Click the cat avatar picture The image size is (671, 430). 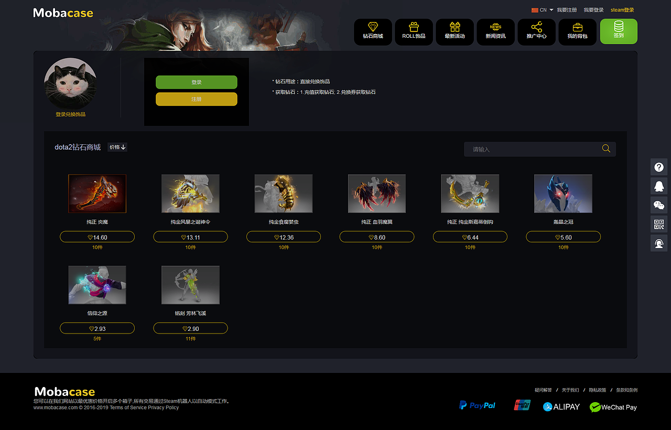(x=70, y=84)
